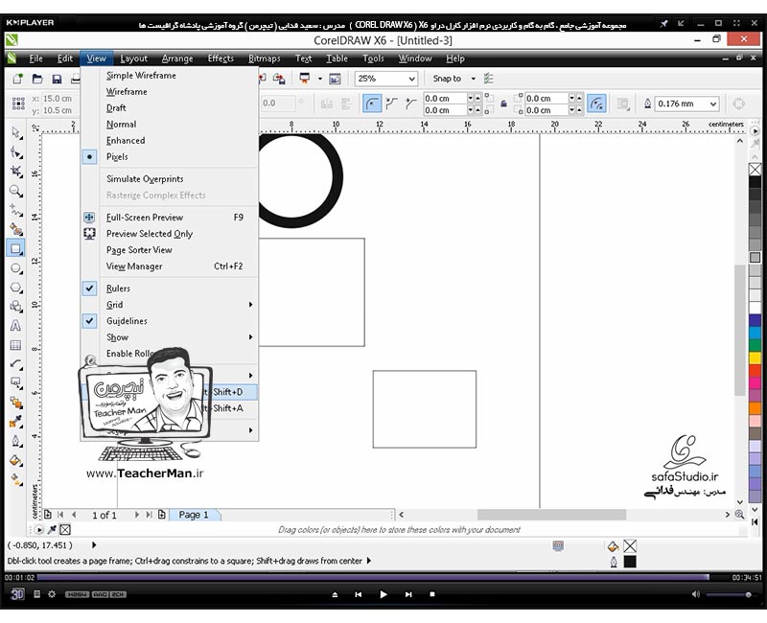Expand the Show submenu
767x623 pixels.
coord(170,337)
